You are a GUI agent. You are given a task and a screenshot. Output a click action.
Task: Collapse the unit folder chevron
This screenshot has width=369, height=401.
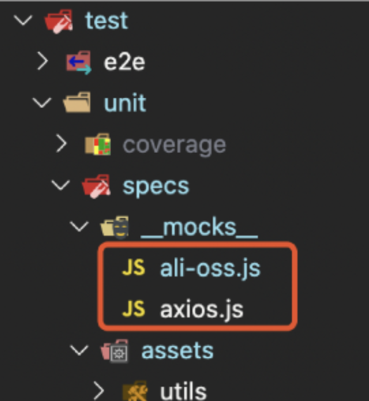[42, 103]
